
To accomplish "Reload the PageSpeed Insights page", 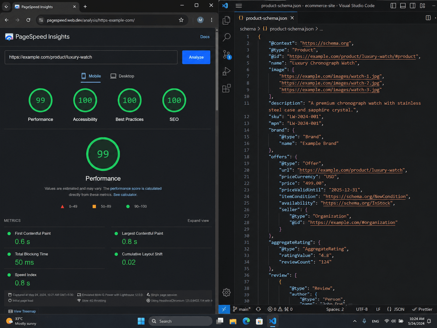I will 28,20.
